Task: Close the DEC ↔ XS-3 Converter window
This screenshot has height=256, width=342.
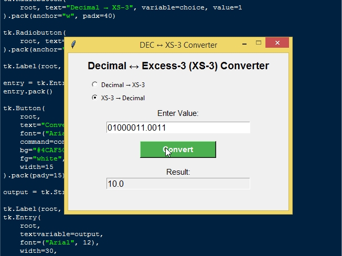Action: coord(277,45)
